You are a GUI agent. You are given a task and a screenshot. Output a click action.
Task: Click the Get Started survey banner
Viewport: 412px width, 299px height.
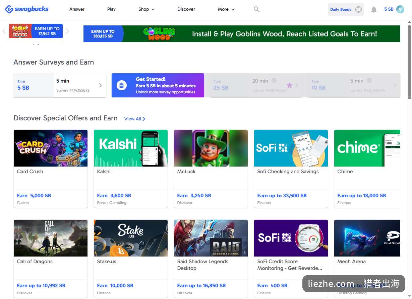pyautogui.click(x=158, y=85)
